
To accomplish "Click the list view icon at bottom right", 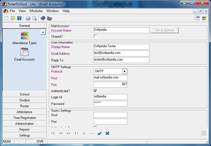I will pos(204,133).
